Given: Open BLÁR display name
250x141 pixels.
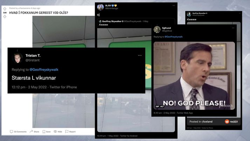Looking at the screenshot, I should pyautogui.click(x=111, y=6).
